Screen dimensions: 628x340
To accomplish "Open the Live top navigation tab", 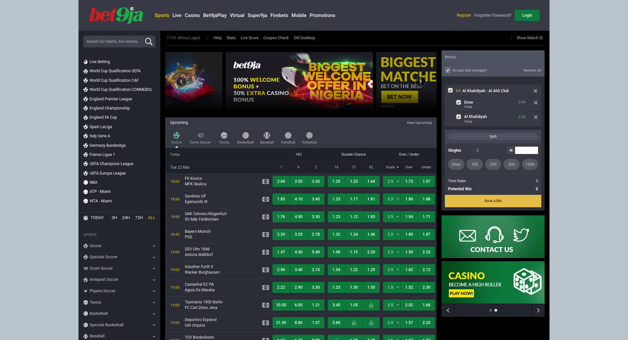I will pos(177,15).
